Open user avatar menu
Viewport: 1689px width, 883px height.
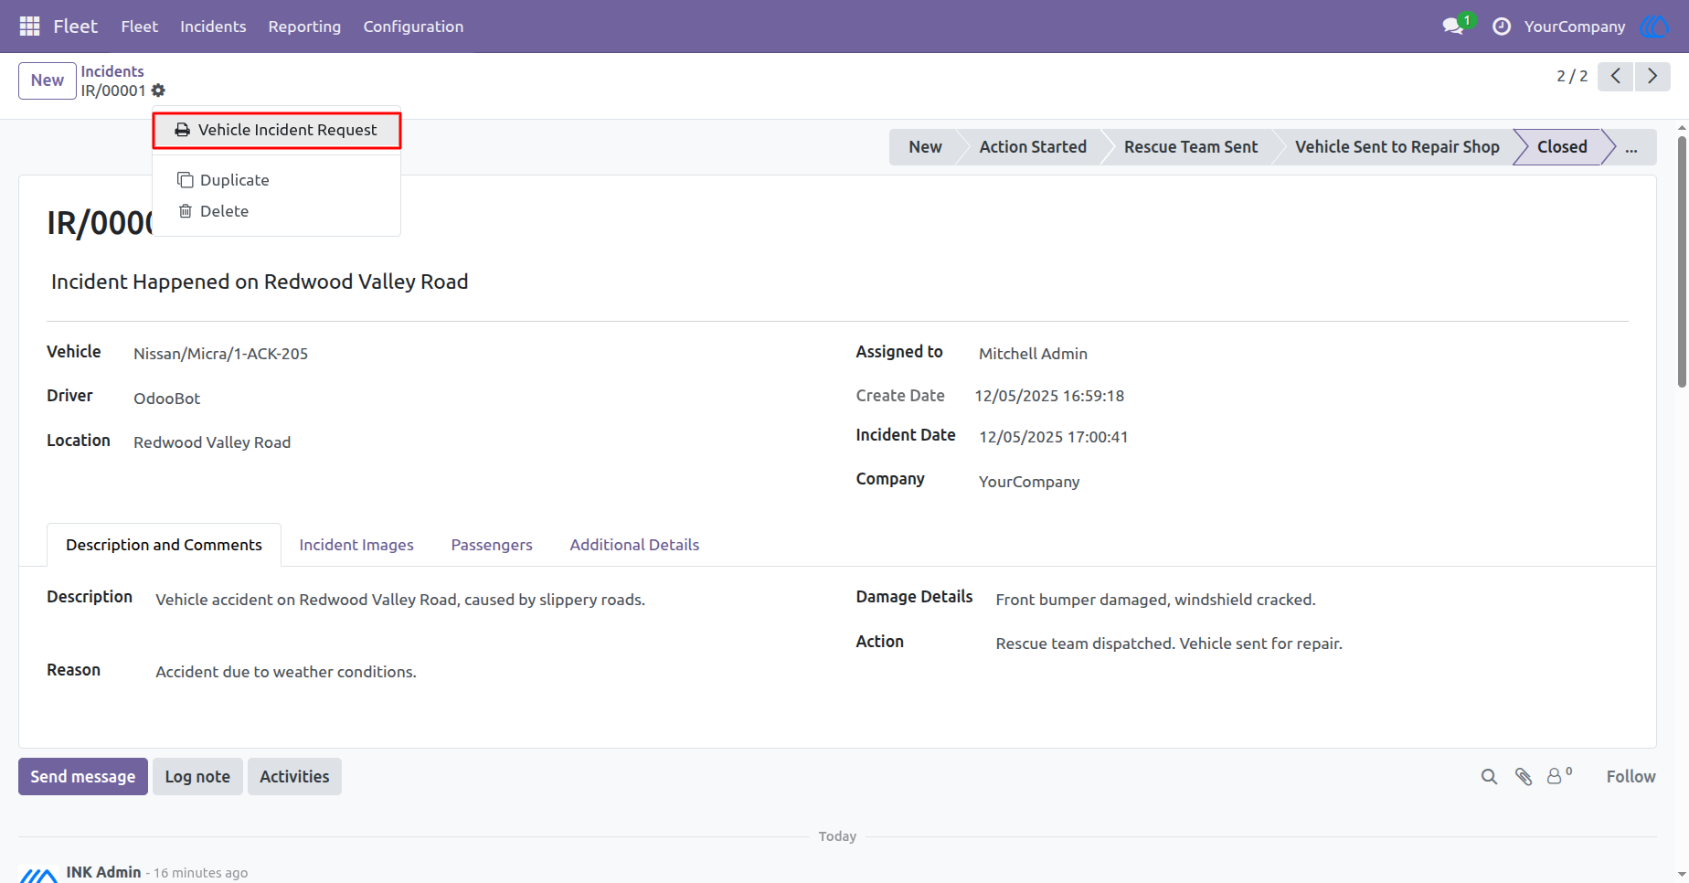(x=1655, y=27)
